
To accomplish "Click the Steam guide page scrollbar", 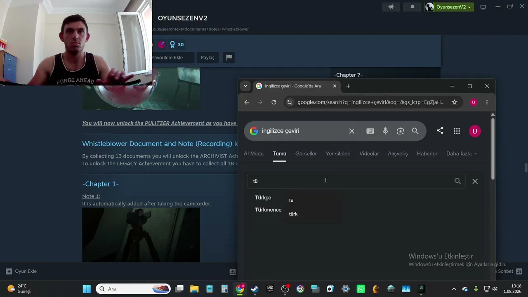I will [x=526, y=168].
